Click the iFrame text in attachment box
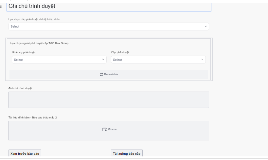 click(112, 130)
